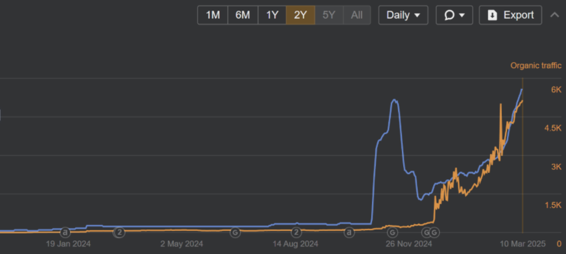Image resolution: width=566 pixels, height=254 pixels.
Task: Click the Organic traffic label
Action: click(536, 65)
